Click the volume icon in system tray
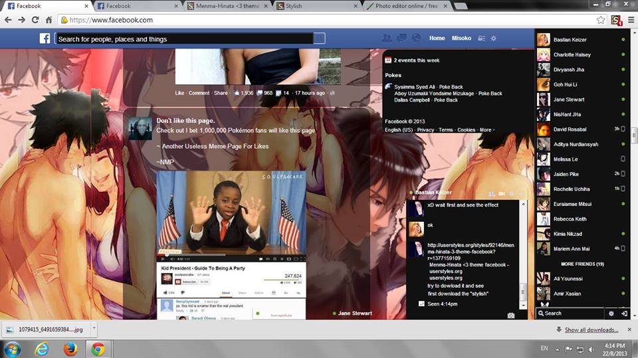Image resolution: width=638 pixels, height=358 pixels. [x=592, y=349]
